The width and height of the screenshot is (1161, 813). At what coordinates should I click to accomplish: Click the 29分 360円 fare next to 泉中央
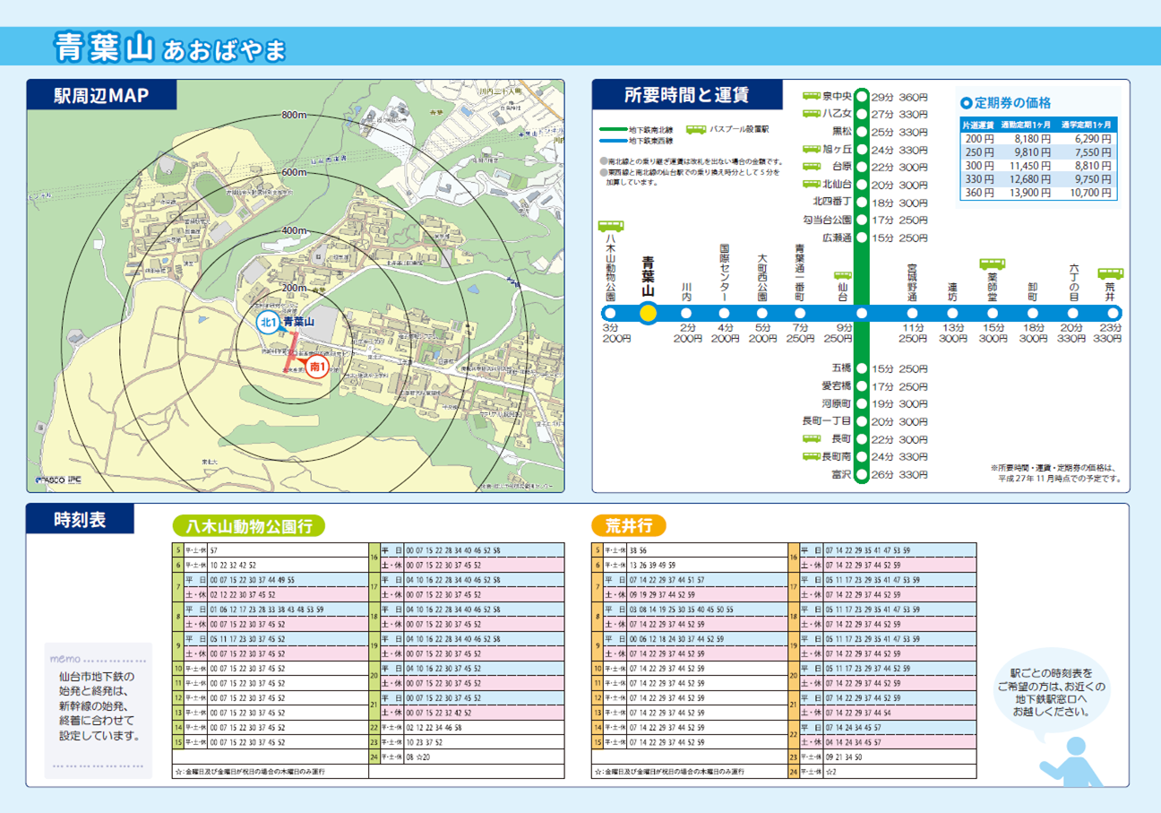899,97
